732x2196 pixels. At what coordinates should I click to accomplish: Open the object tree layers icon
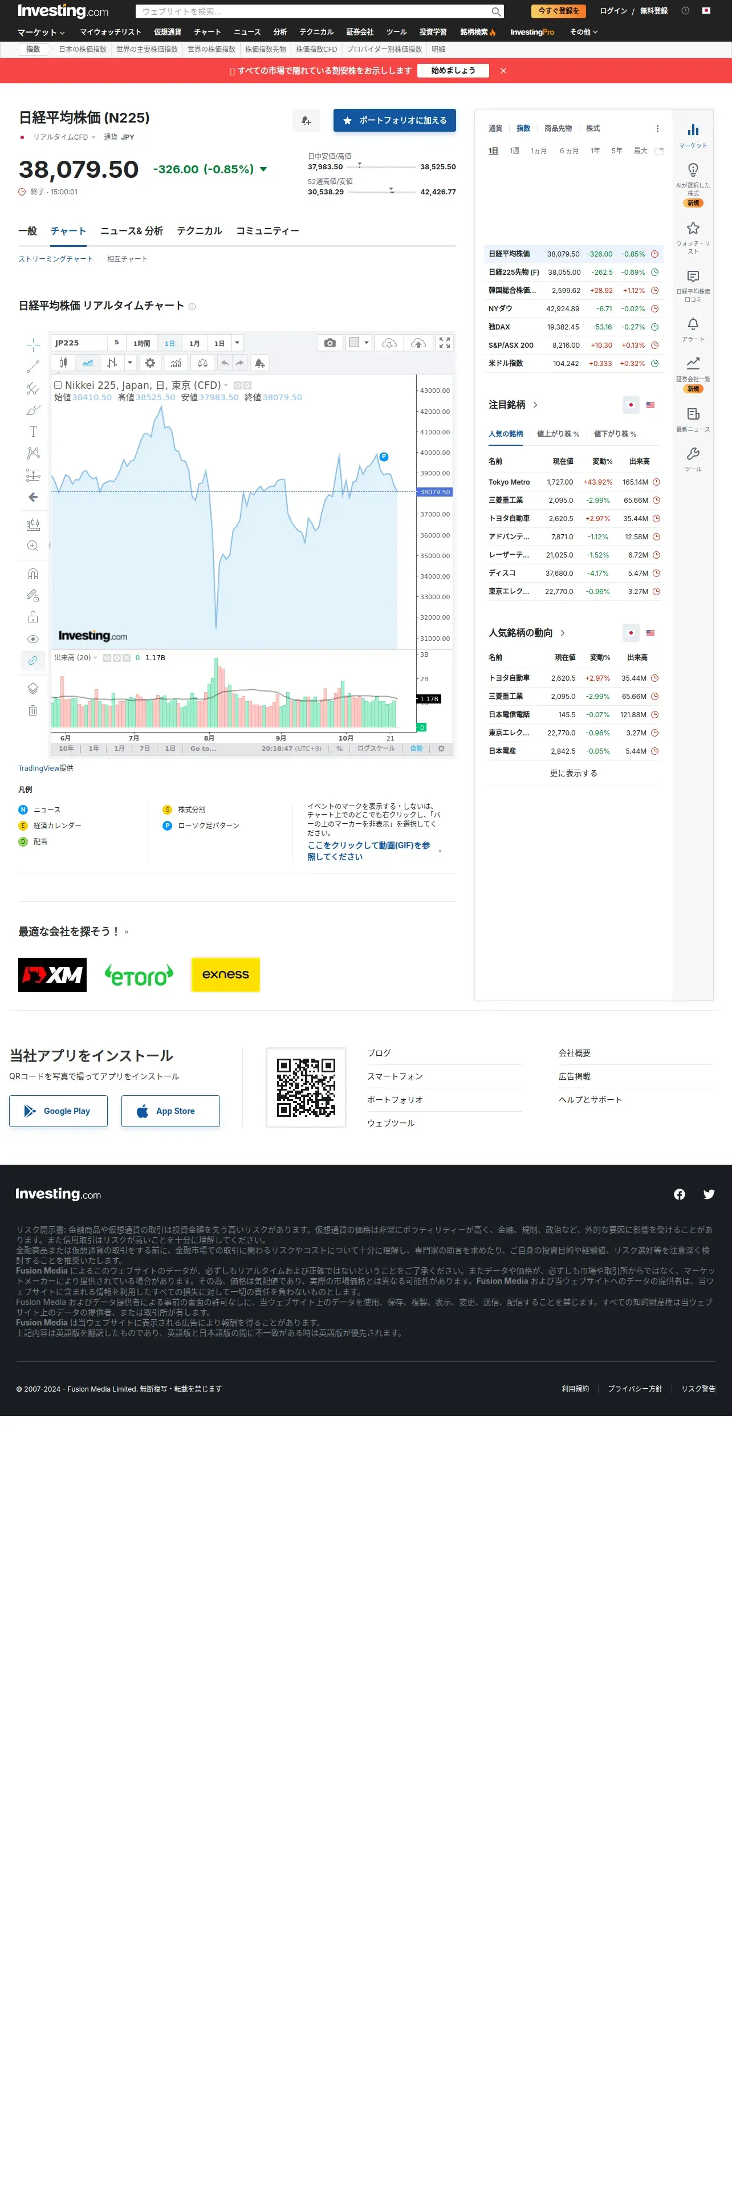tap(33, 688)
